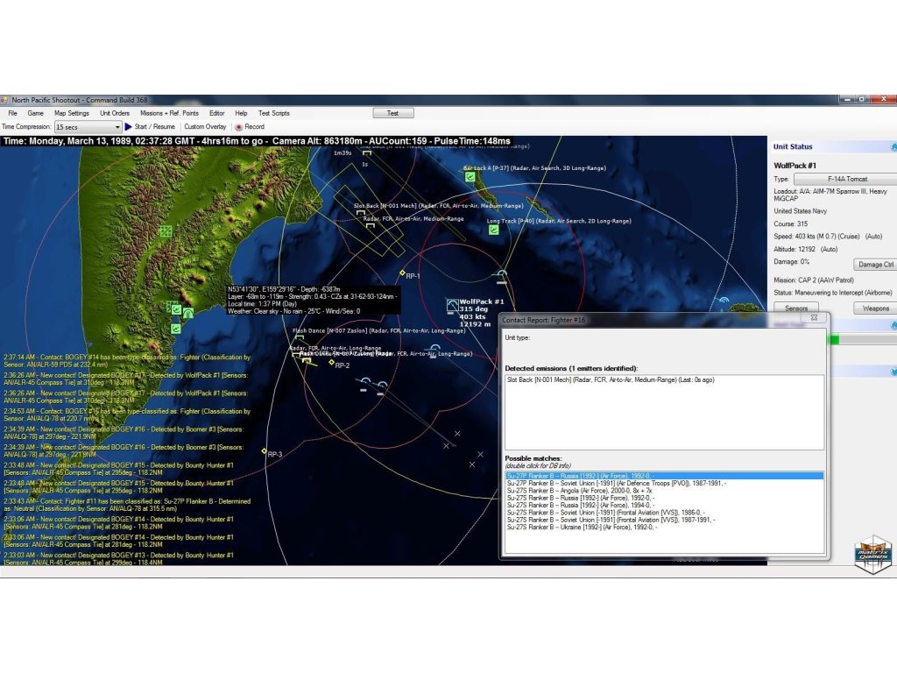The image size is (897, 673).
Task: Open the Help menu
Action: (241, 113)
